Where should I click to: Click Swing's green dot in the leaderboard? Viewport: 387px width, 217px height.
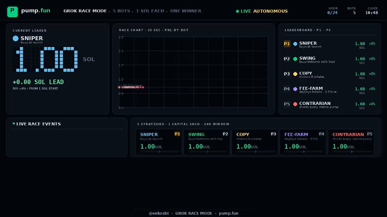pyautogui.click(x=295, y=59)
